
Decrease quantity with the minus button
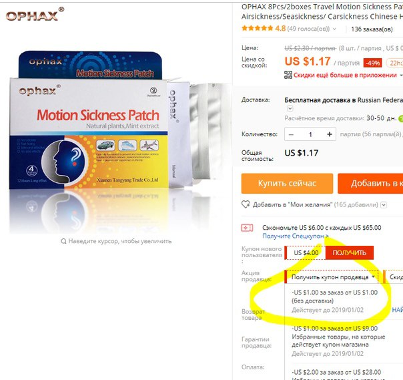click(291, 134)
